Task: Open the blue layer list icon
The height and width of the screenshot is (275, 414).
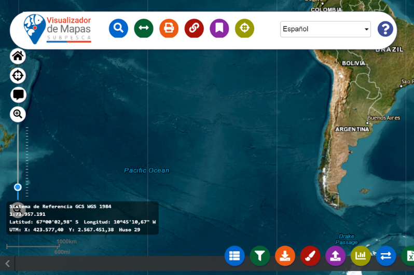Action: pyautogui.click(x=234, y=256)
